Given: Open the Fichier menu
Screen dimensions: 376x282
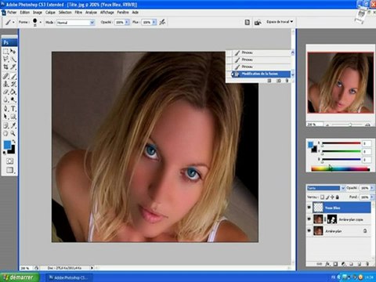Looking at the screenshot, I should point(12,13).
